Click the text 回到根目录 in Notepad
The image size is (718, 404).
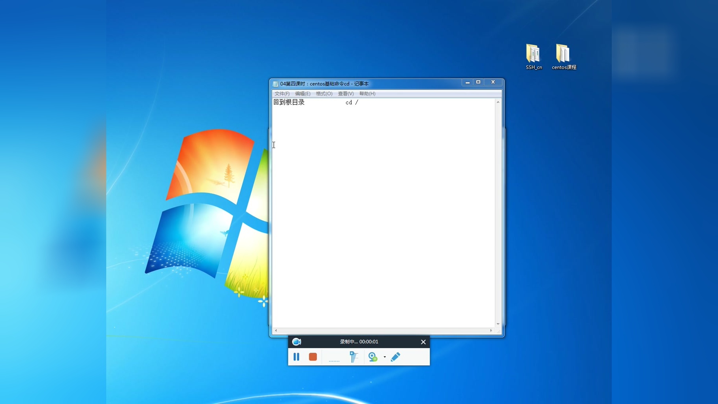[289, 102]
